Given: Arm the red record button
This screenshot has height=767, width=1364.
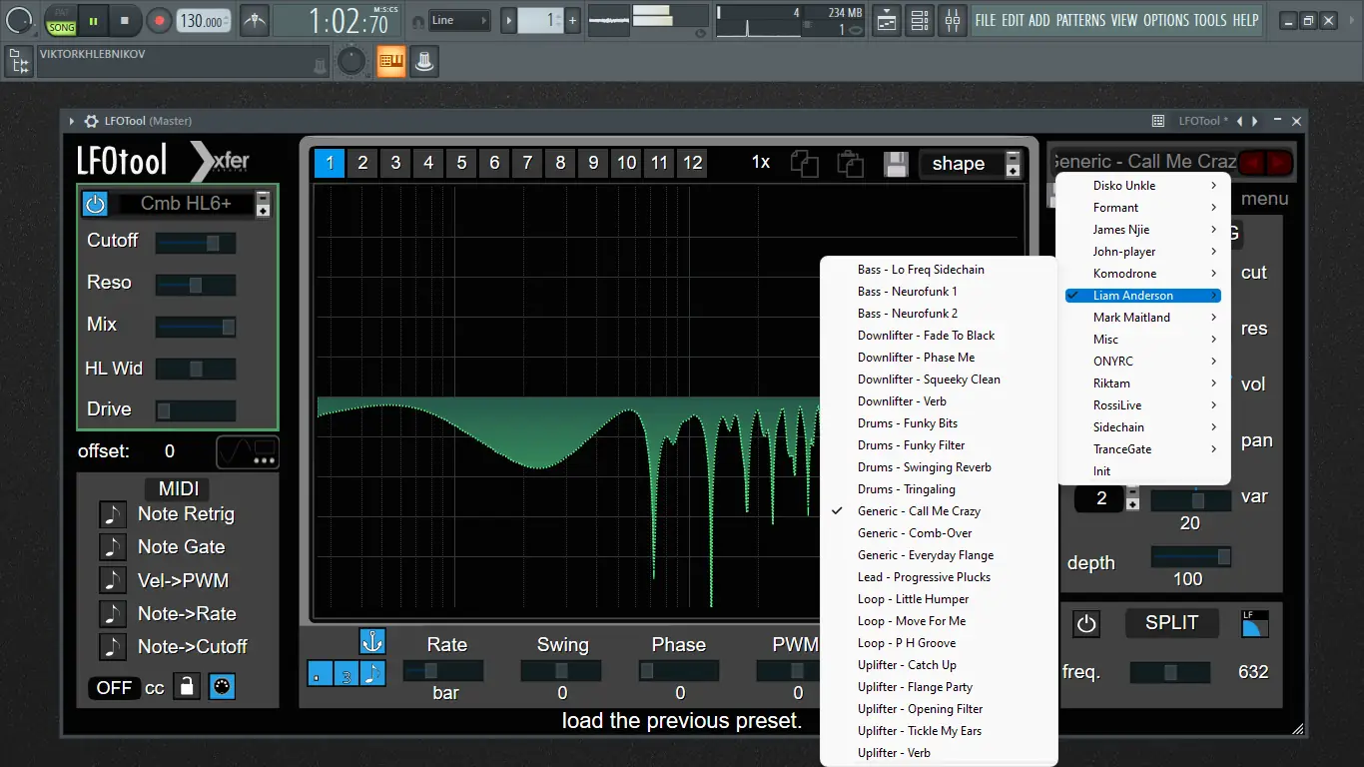Looking at the screenshot, I should [x=159, y=20].
